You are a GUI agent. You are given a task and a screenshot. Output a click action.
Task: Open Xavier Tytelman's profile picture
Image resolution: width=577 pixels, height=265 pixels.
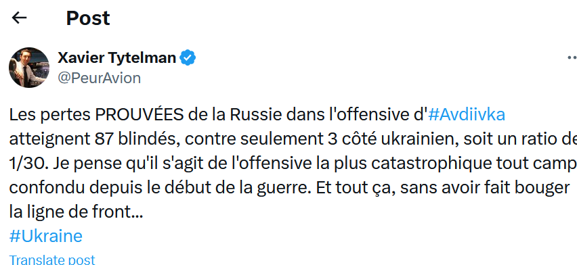coord(29,67)
